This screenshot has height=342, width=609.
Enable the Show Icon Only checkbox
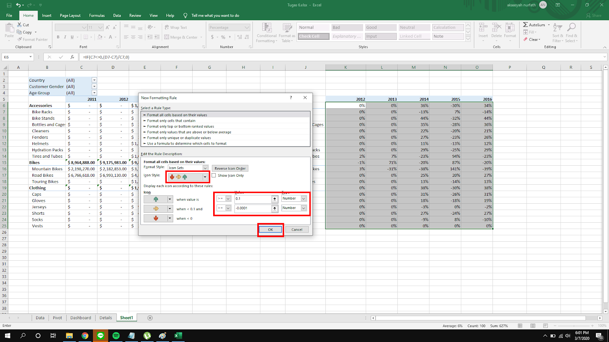tap(214, 176)
